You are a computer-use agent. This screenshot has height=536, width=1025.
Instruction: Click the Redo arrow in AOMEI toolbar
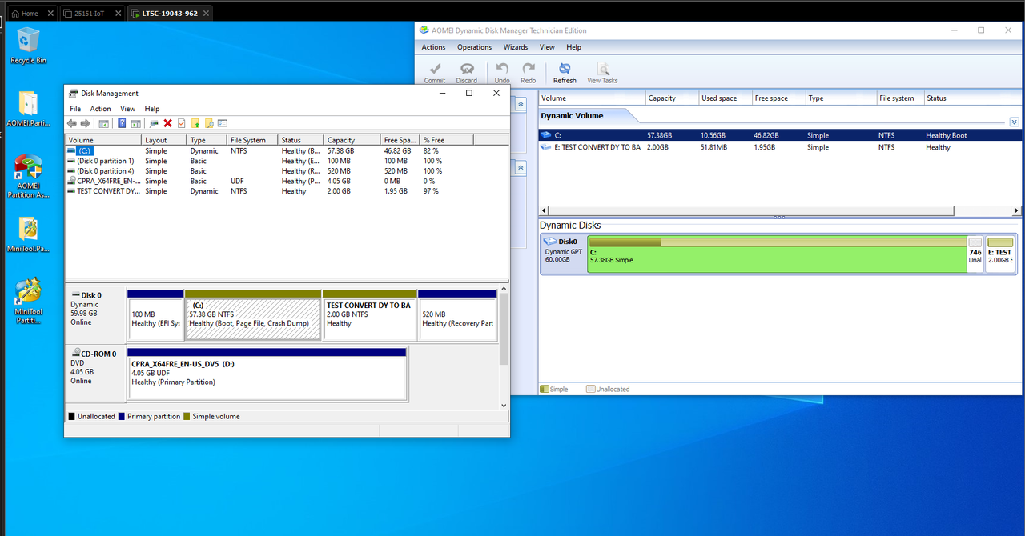coord(529,72)
